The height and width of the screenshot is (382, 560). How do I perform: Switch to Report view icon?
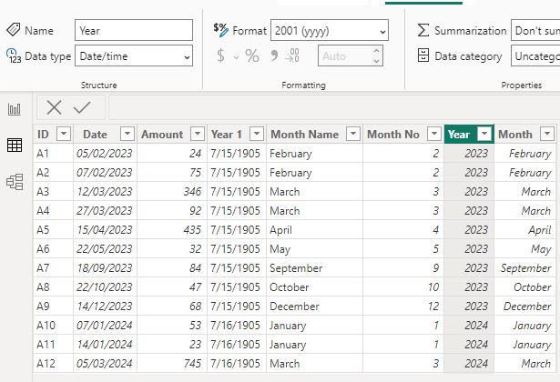point(15,109)
